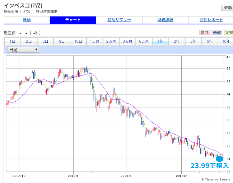Set chart range to 1日

(x=12, y=42)
